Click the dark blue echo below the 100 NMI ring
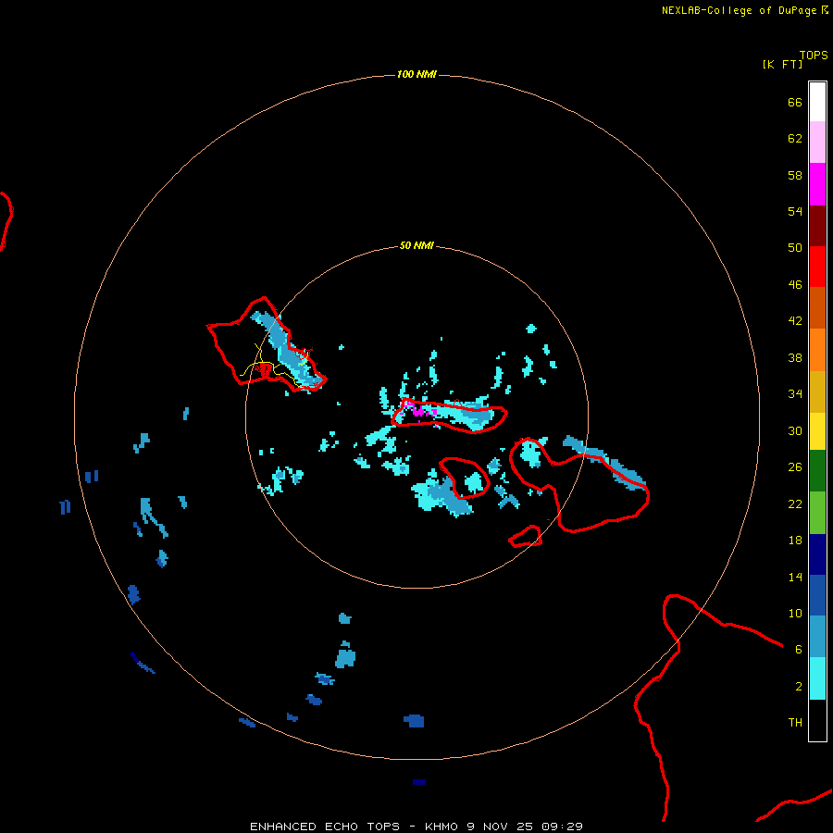The width and height of the screenshot is (833, 833). click(419, 782)
